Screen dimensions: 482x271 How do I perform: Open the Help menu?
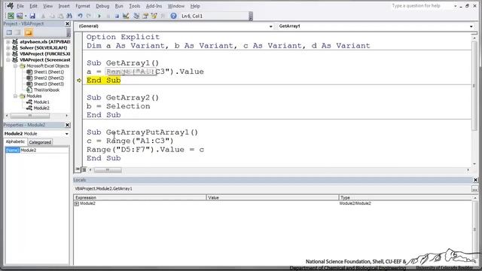point(195,6)
